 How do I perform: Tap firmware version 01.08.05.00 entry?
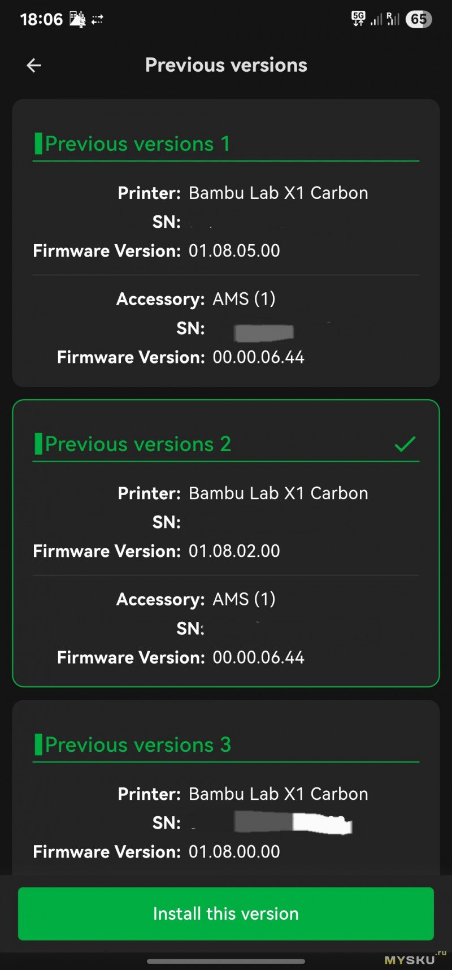(234, 251)
